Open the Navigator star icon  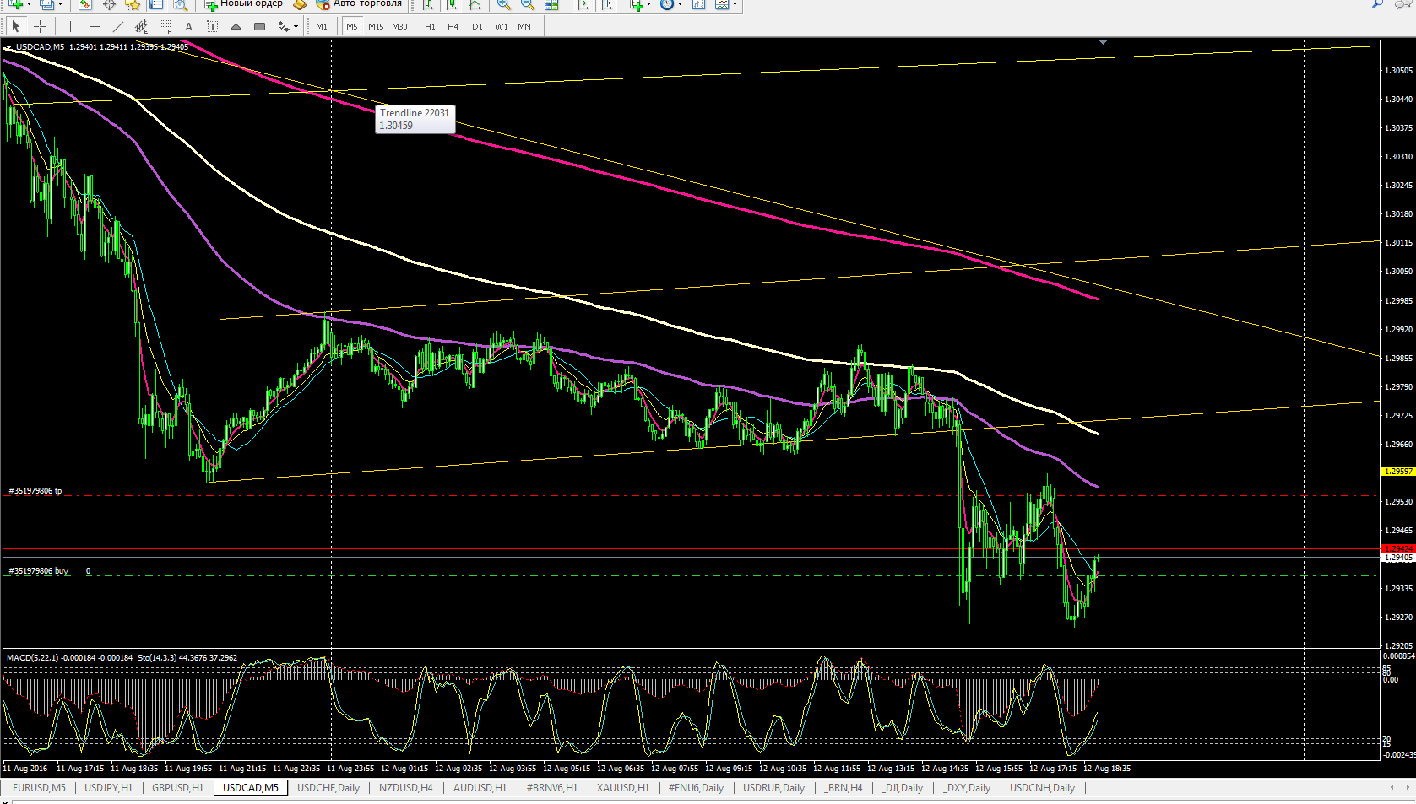133,4
